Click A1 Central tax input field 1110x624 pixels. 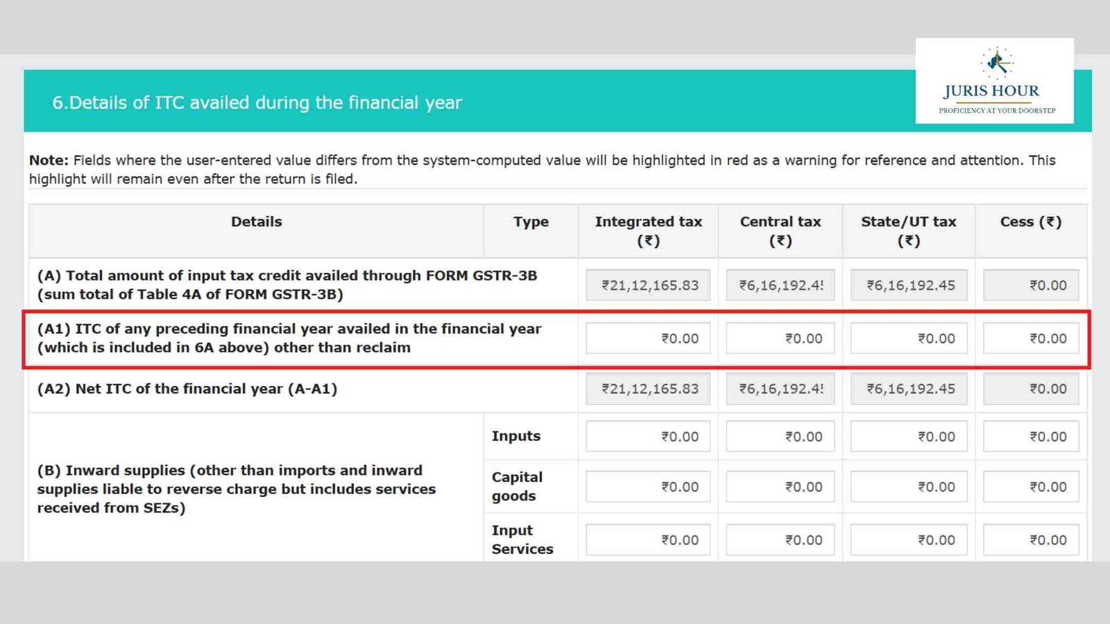click(x=780, y=339)
